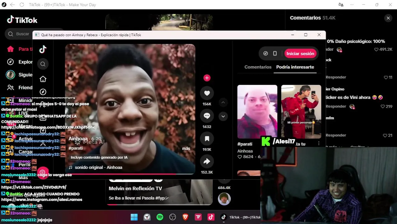The height and width of the screenshot is (224, 397).
Task: Select the Podría interesarte tab
Action: 295,67
